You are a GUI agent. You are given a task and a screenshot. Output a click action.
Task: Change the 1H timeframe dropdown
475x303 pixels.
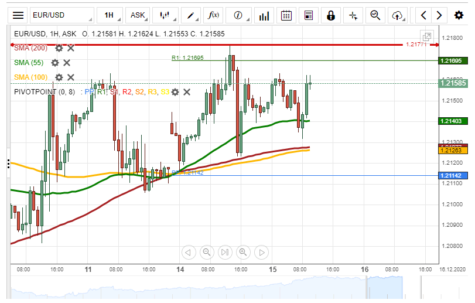(110, 15)
